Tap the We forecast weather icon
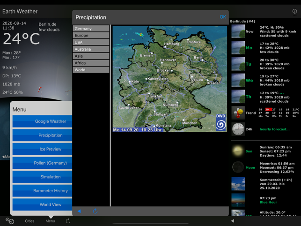The height and width of the screenshot is (226, 301). pyautogui.click(x=238, y=80)
